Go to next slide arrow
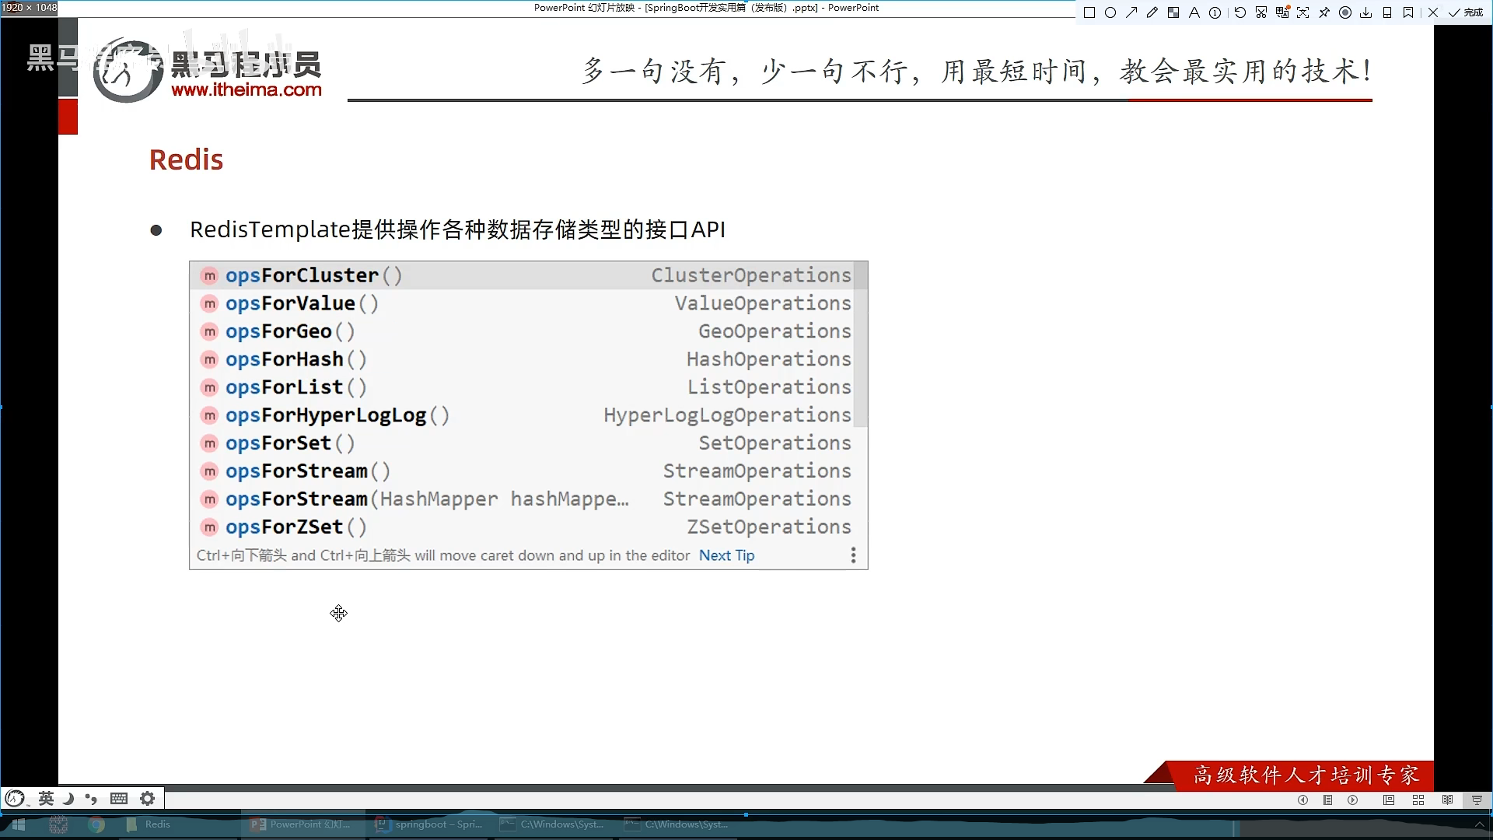 point(1353,800)
